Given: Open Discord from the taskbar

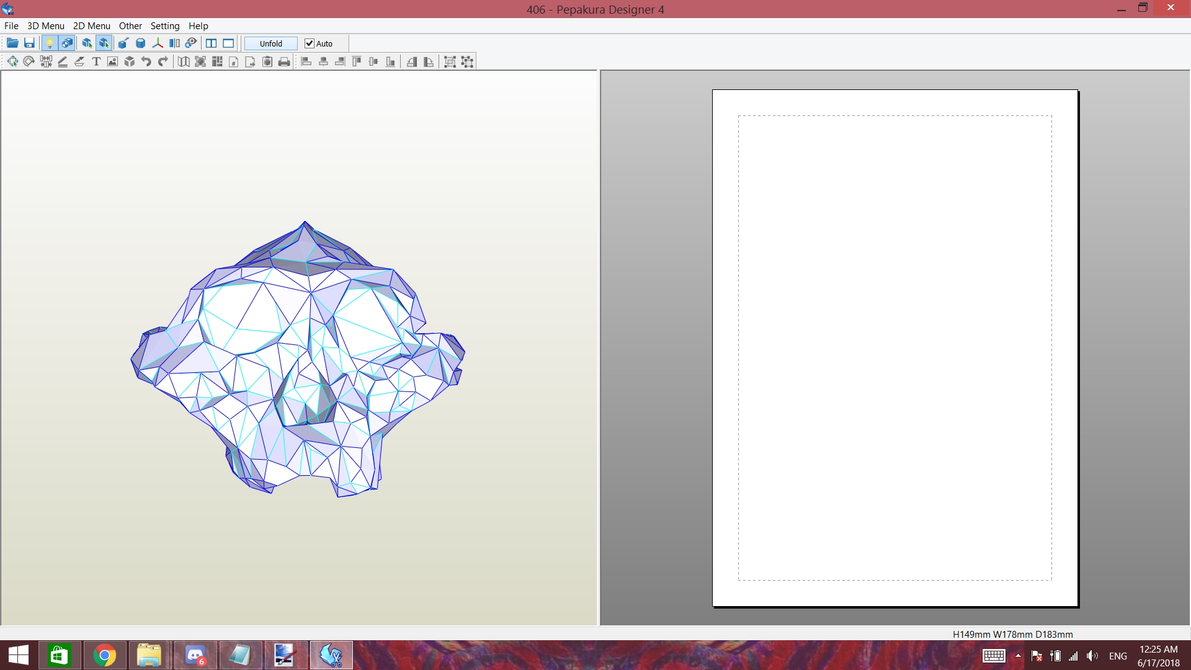Looking at the screenshot, I should (x=195, y=655).
